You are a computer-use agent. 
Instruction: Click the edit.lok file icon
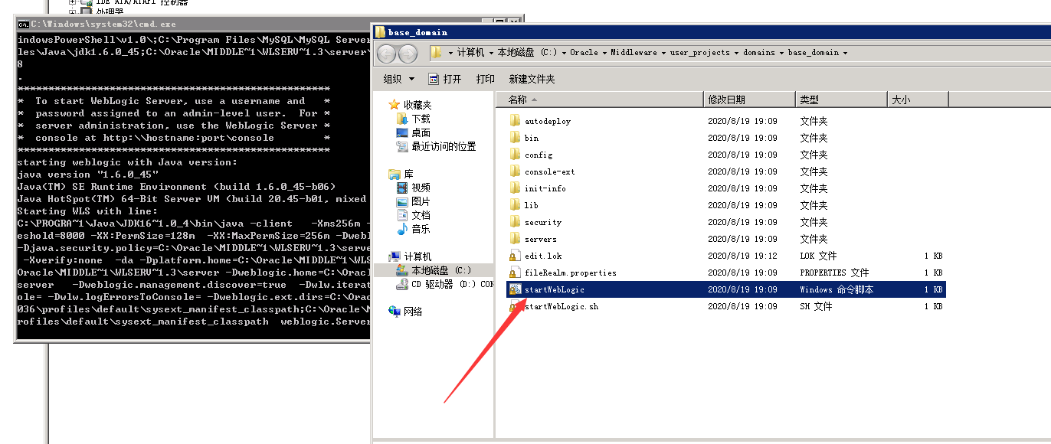point(515,256)
